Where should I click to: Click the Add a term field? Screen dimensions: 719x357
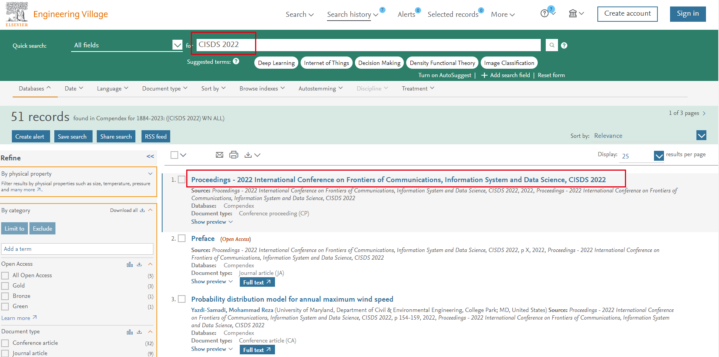(77, 249)
